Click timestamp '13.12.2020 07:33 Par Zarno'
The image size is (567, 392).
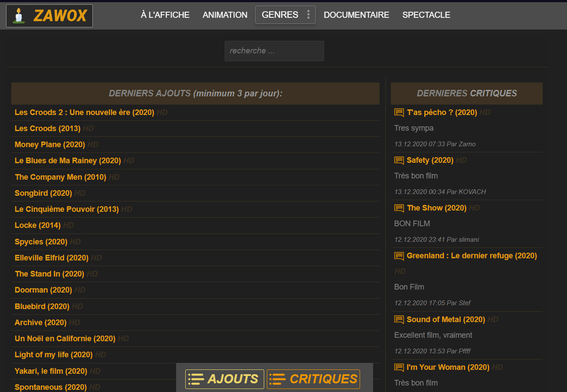click(x=435, y=144)
